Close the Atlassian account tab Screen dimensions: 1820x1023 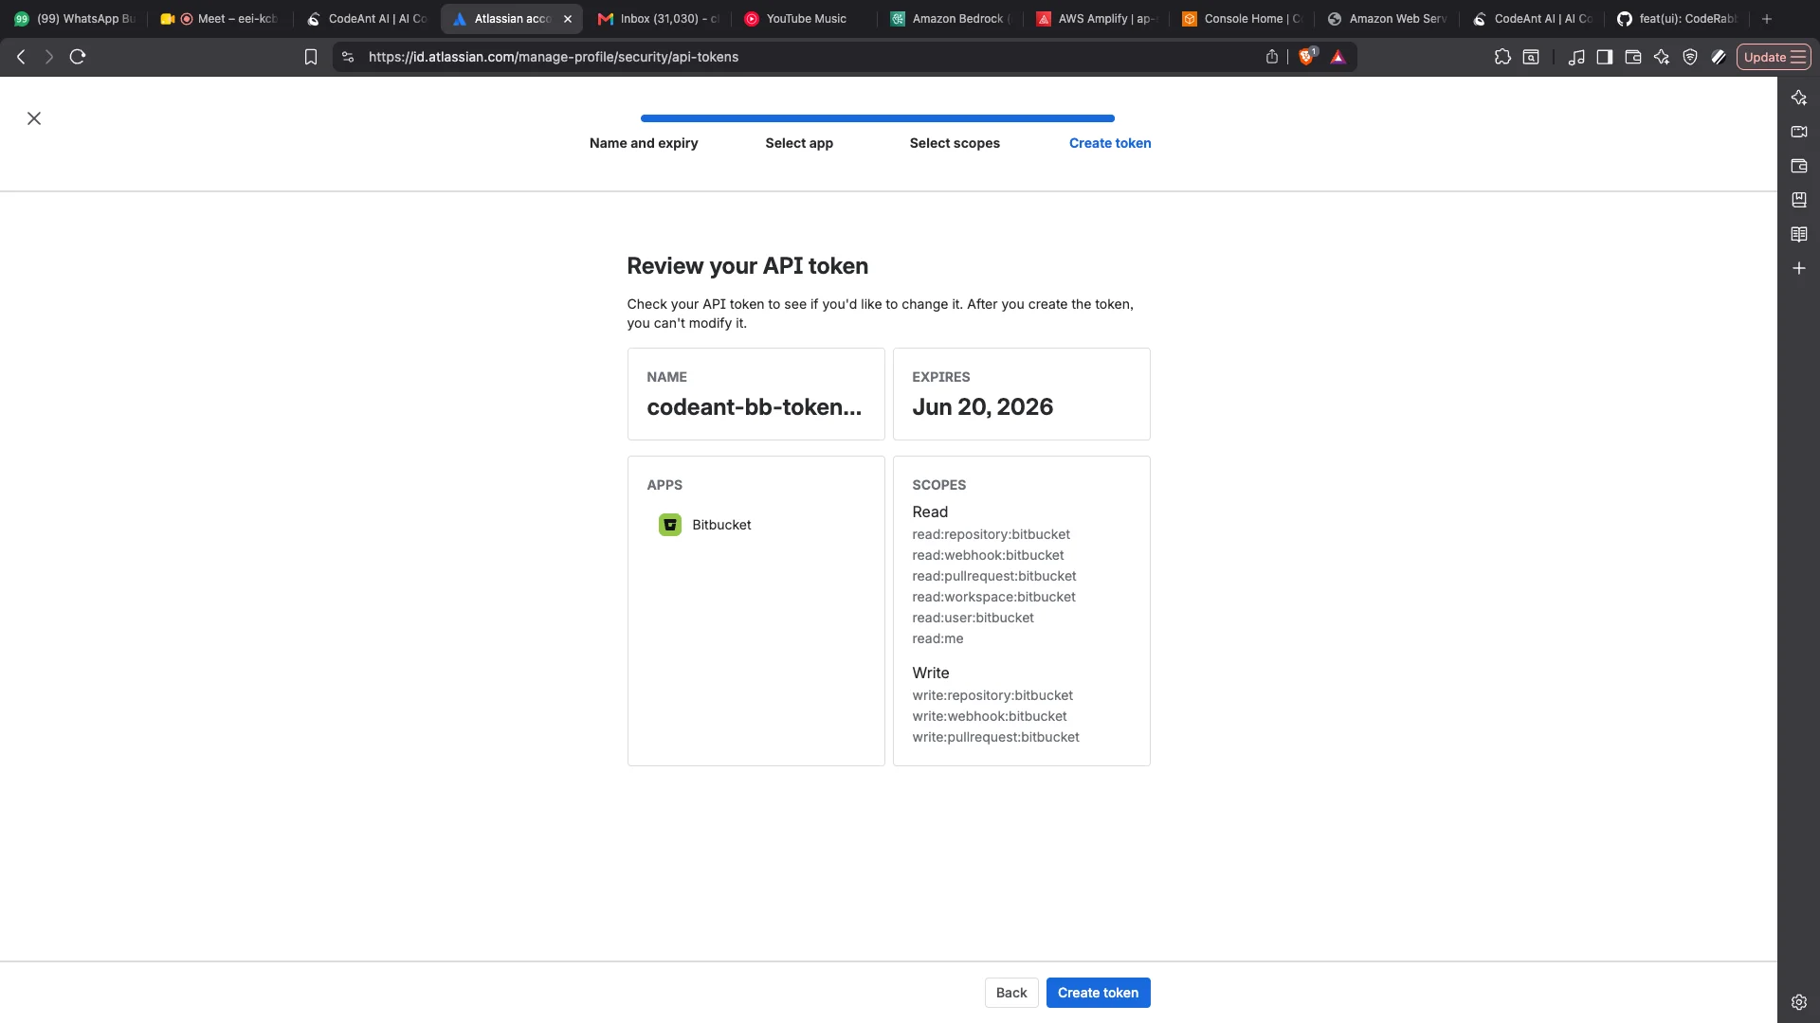coord(568,19)
